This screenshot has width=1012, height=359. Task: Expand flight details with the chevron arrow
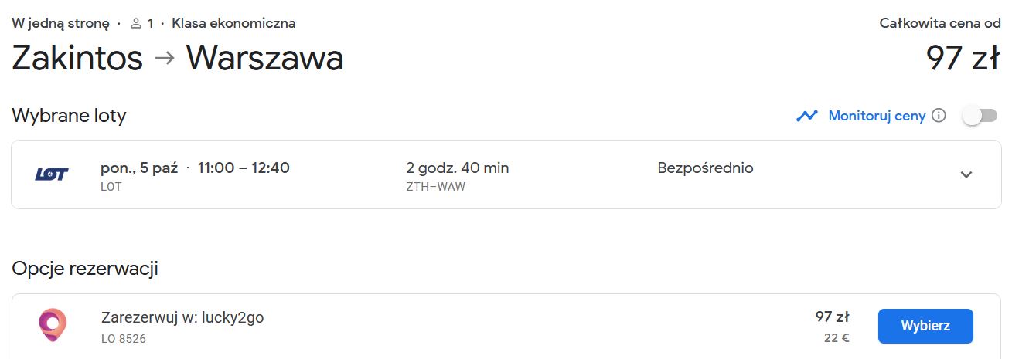click(x=966, y=174)
